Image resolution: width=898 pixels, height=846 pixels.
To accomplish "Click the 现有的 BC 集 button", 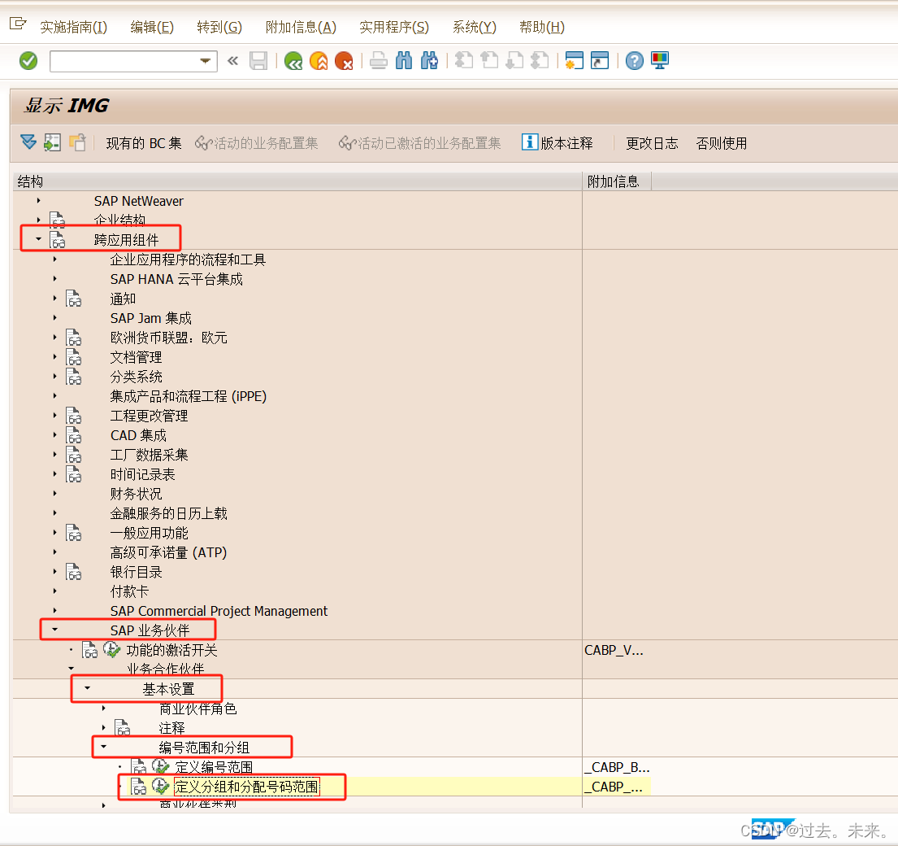I will tap(144, 143).
